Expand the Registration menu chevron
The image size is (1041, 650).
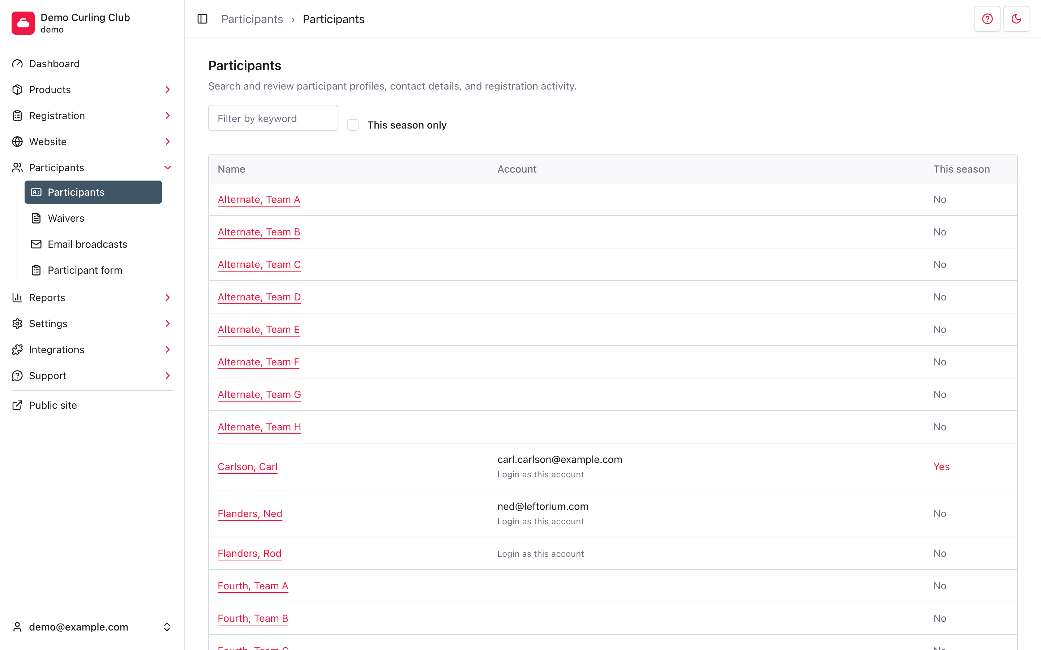click(168, 116)
